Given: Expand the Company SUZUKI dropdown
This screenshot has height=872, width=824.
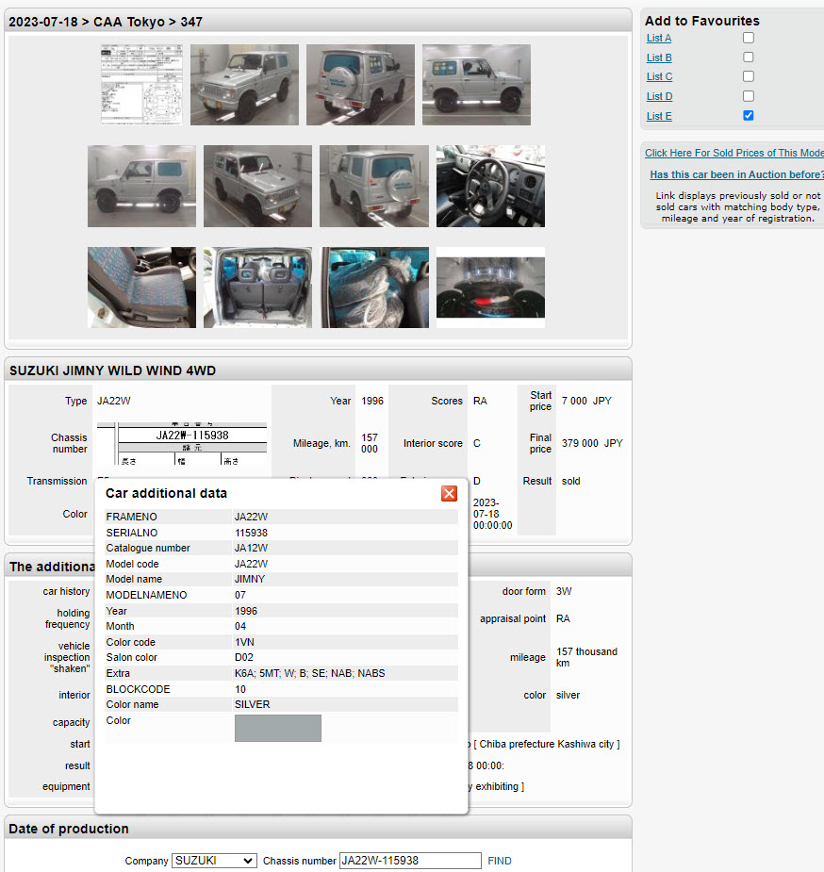Looking at the screenshot, I should 214,861.
